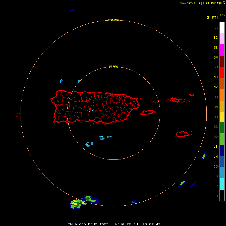This screenshot has width=226, height=226.
Task: Click the "38" legend value
Action: click(216, 97)
